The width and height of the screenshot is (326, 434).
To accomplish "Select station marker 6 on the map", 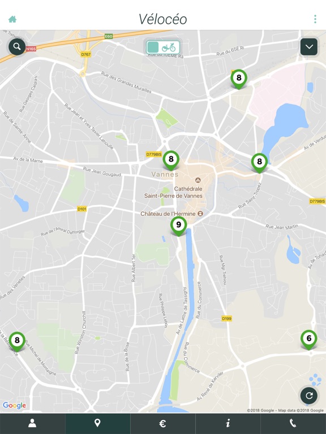I will coord(309,339).
